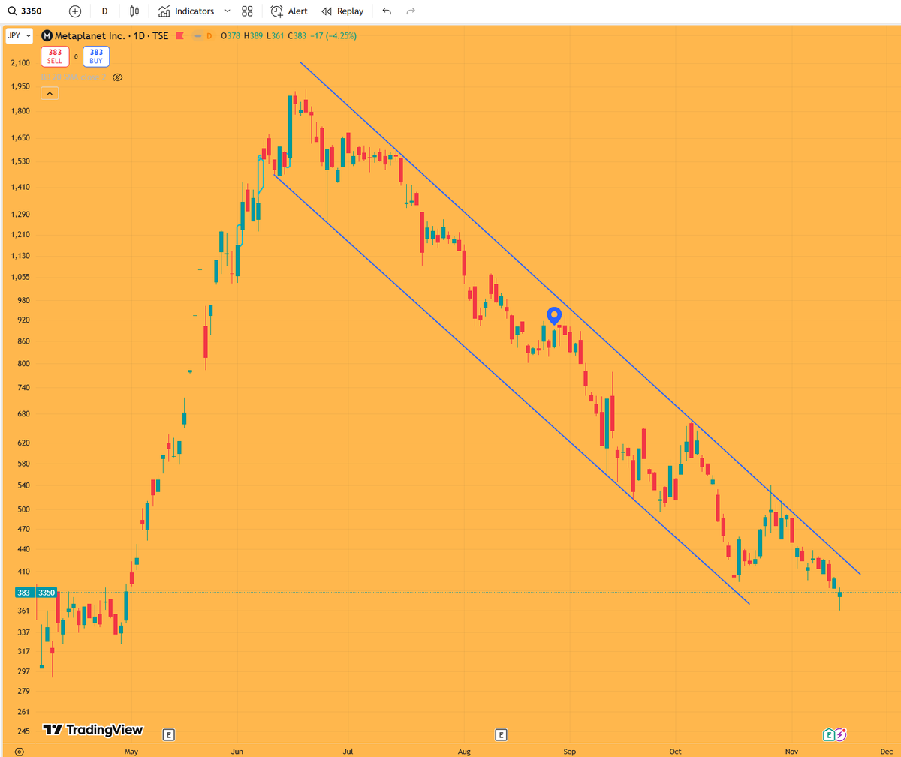901x757 pixels.
Task: Click the 383 BUY button
Action: (x=96, y=56)
